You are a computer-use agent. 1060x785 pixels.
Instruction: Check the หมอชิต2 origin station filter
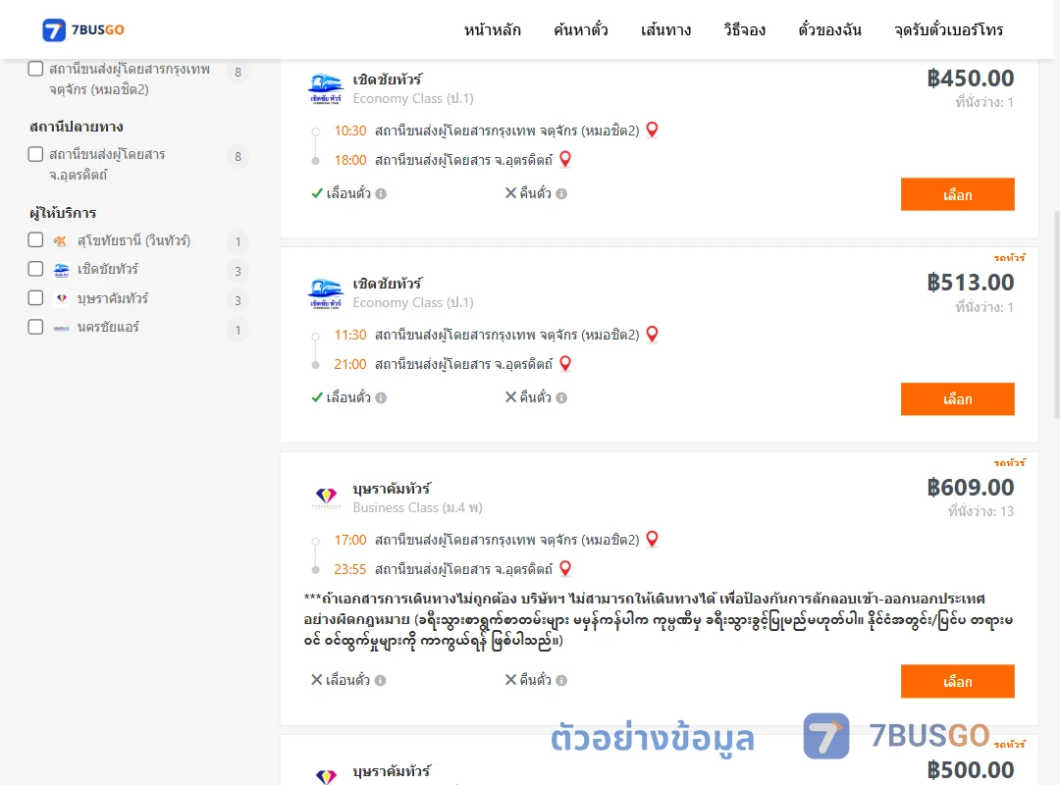[x=36, y=69]
